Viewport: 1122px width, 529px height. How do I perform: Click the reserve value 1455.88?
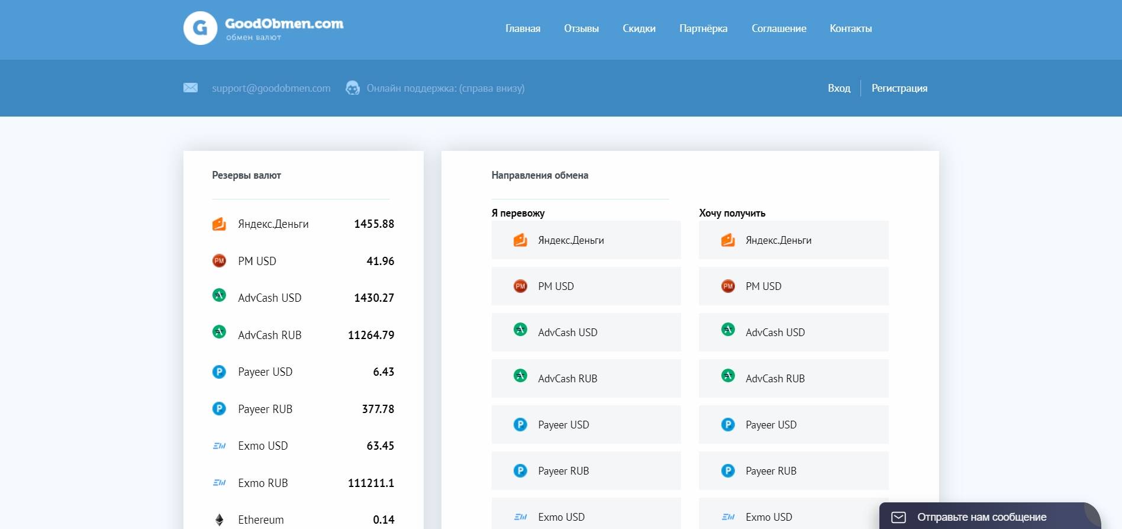point(374,224)
